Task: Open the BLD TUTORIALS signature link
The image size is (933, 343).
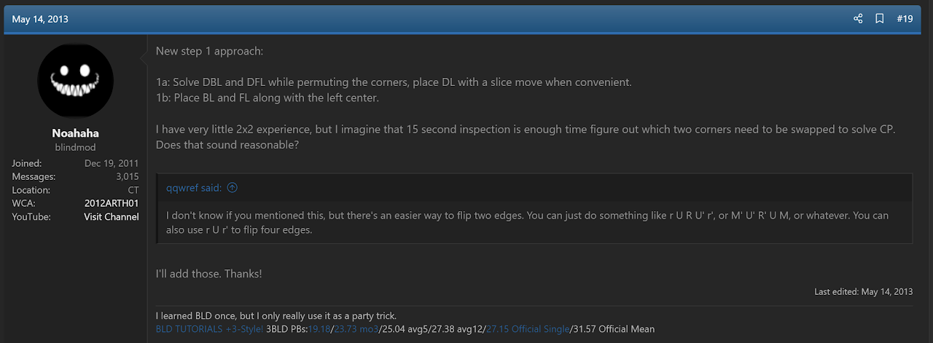Action: [189, 329]
